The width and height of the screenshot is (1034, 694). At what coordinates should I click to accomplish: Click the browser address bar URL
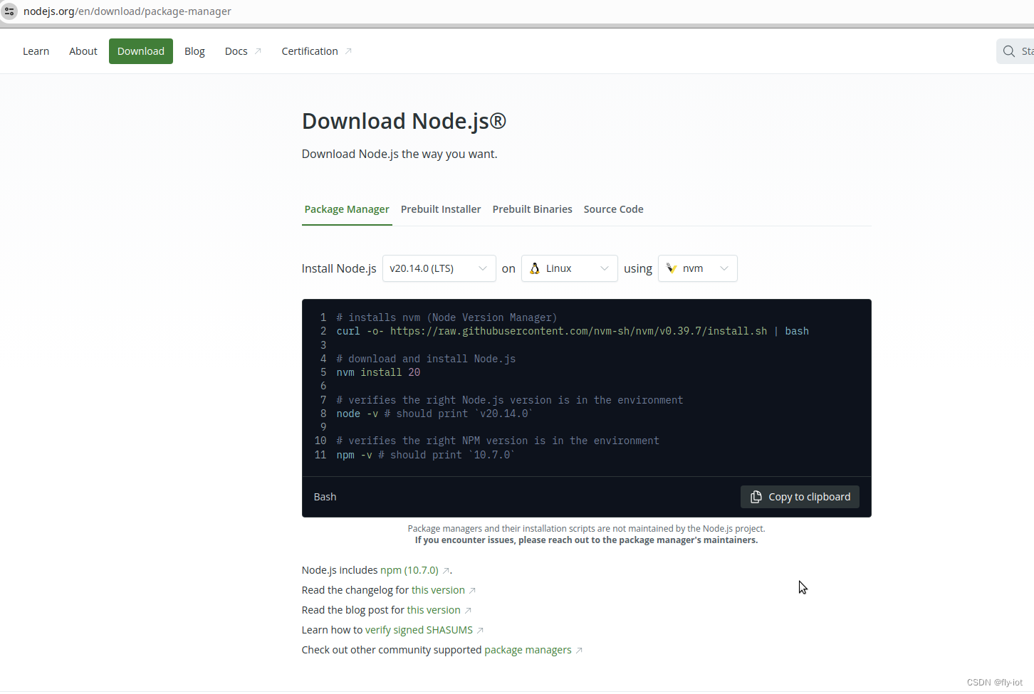click(127, 11)
